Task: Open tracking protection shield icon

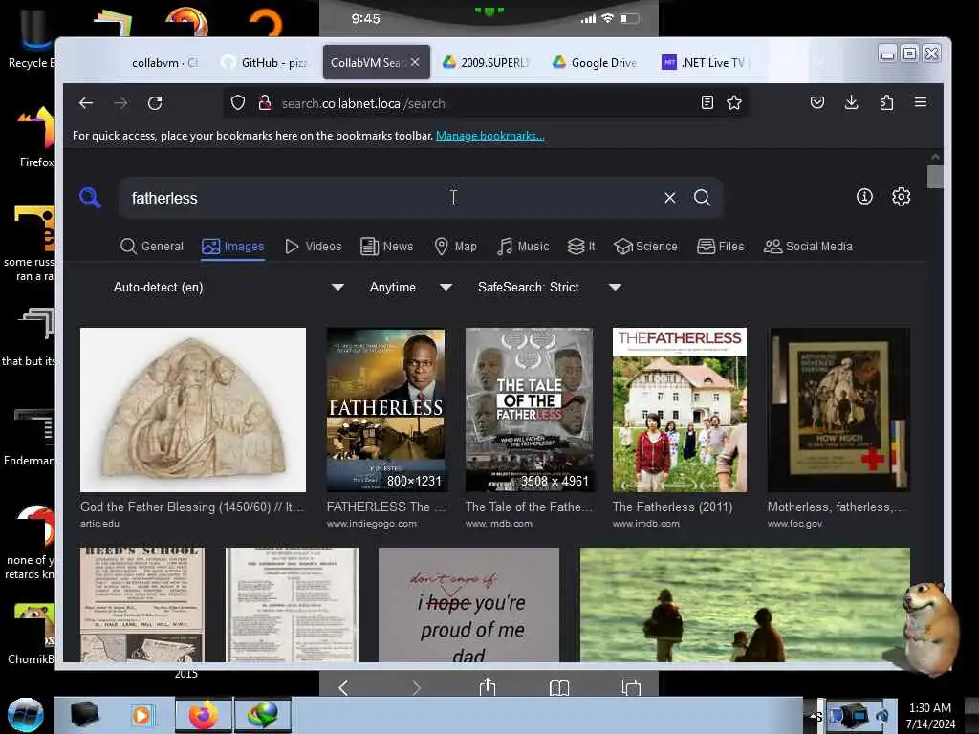Action: pyautogui.click(x=238, y=103)
